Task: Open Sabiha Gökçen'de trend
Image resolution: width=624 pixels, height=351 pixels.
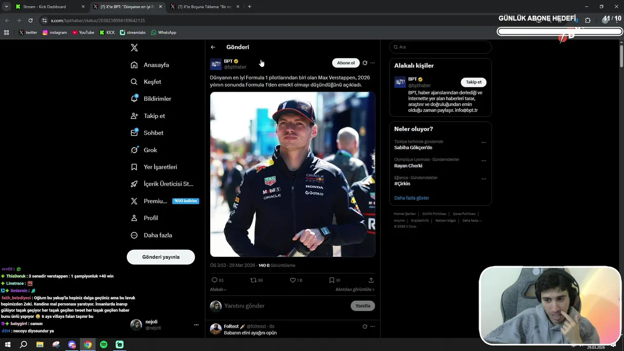Action: 413,148
